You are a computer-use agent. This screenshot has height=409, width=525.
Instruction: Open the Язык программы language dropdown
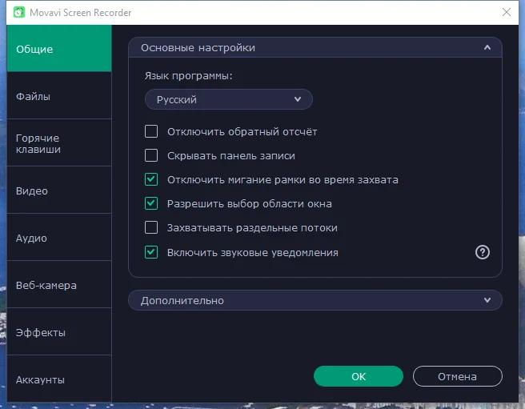coord(229,99)
